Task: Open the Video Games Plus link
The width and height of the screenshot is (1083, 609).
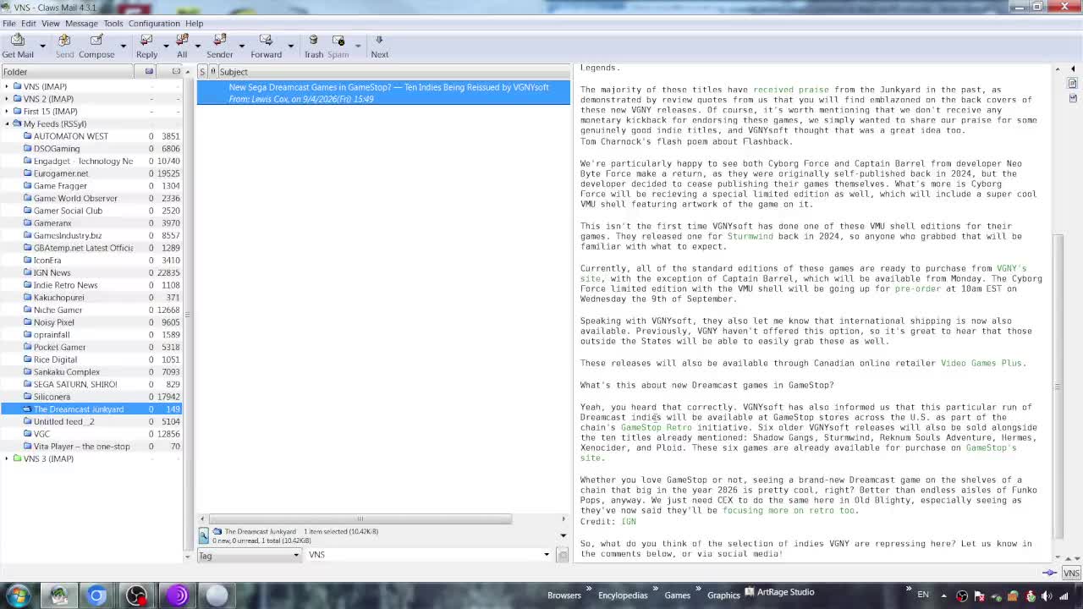Action: pyautogui.click(x=983, y=364)
